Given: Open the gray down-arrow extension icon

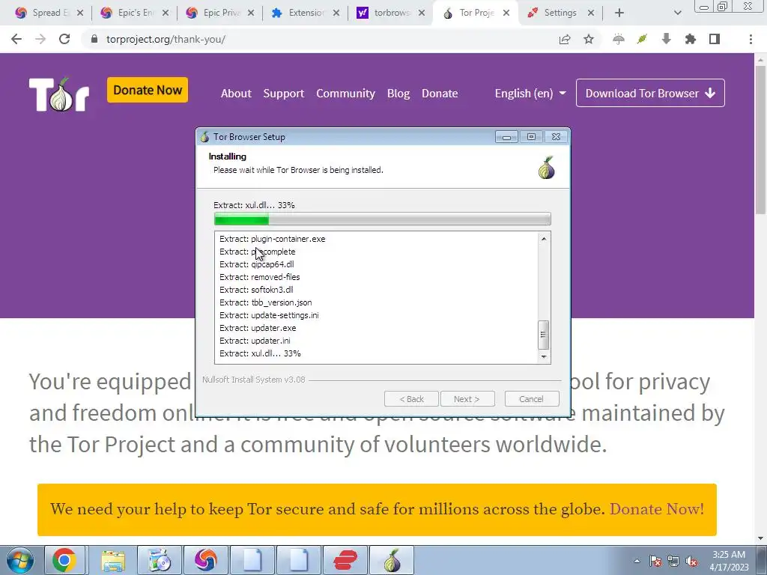Looking at the screenshot, I should [x=666, y=39].
